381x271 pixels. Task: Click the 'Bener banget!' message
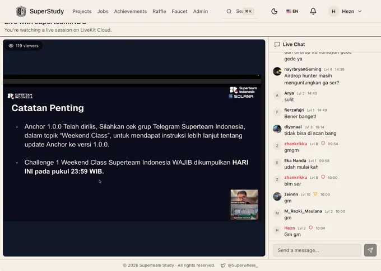point(300,116)
